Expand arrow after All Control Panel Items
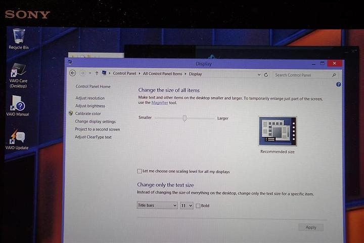 [186, 74]
